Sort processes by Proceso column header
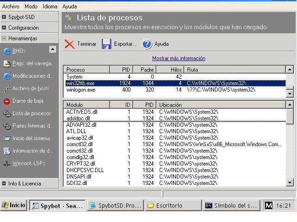The height and width of the screenshot is (222, 297). pyautogui.click(x=87, y=70)
